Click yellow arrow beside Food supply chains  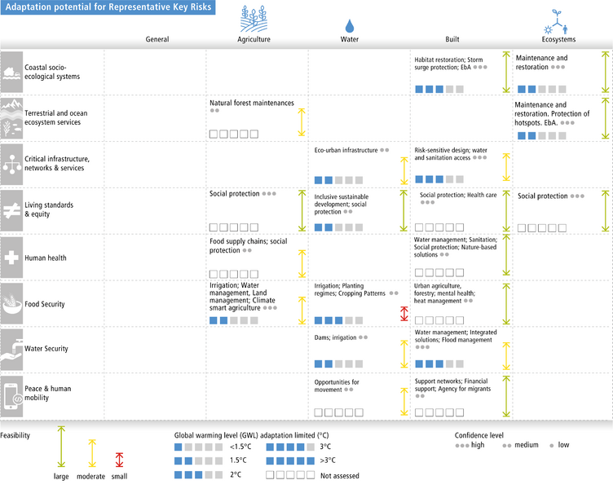click(x=302, y=264)
